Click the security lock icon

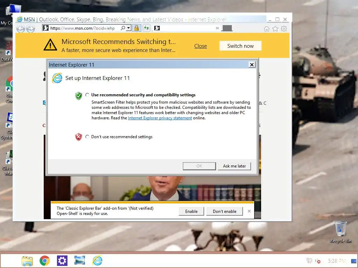pos(137,28)
